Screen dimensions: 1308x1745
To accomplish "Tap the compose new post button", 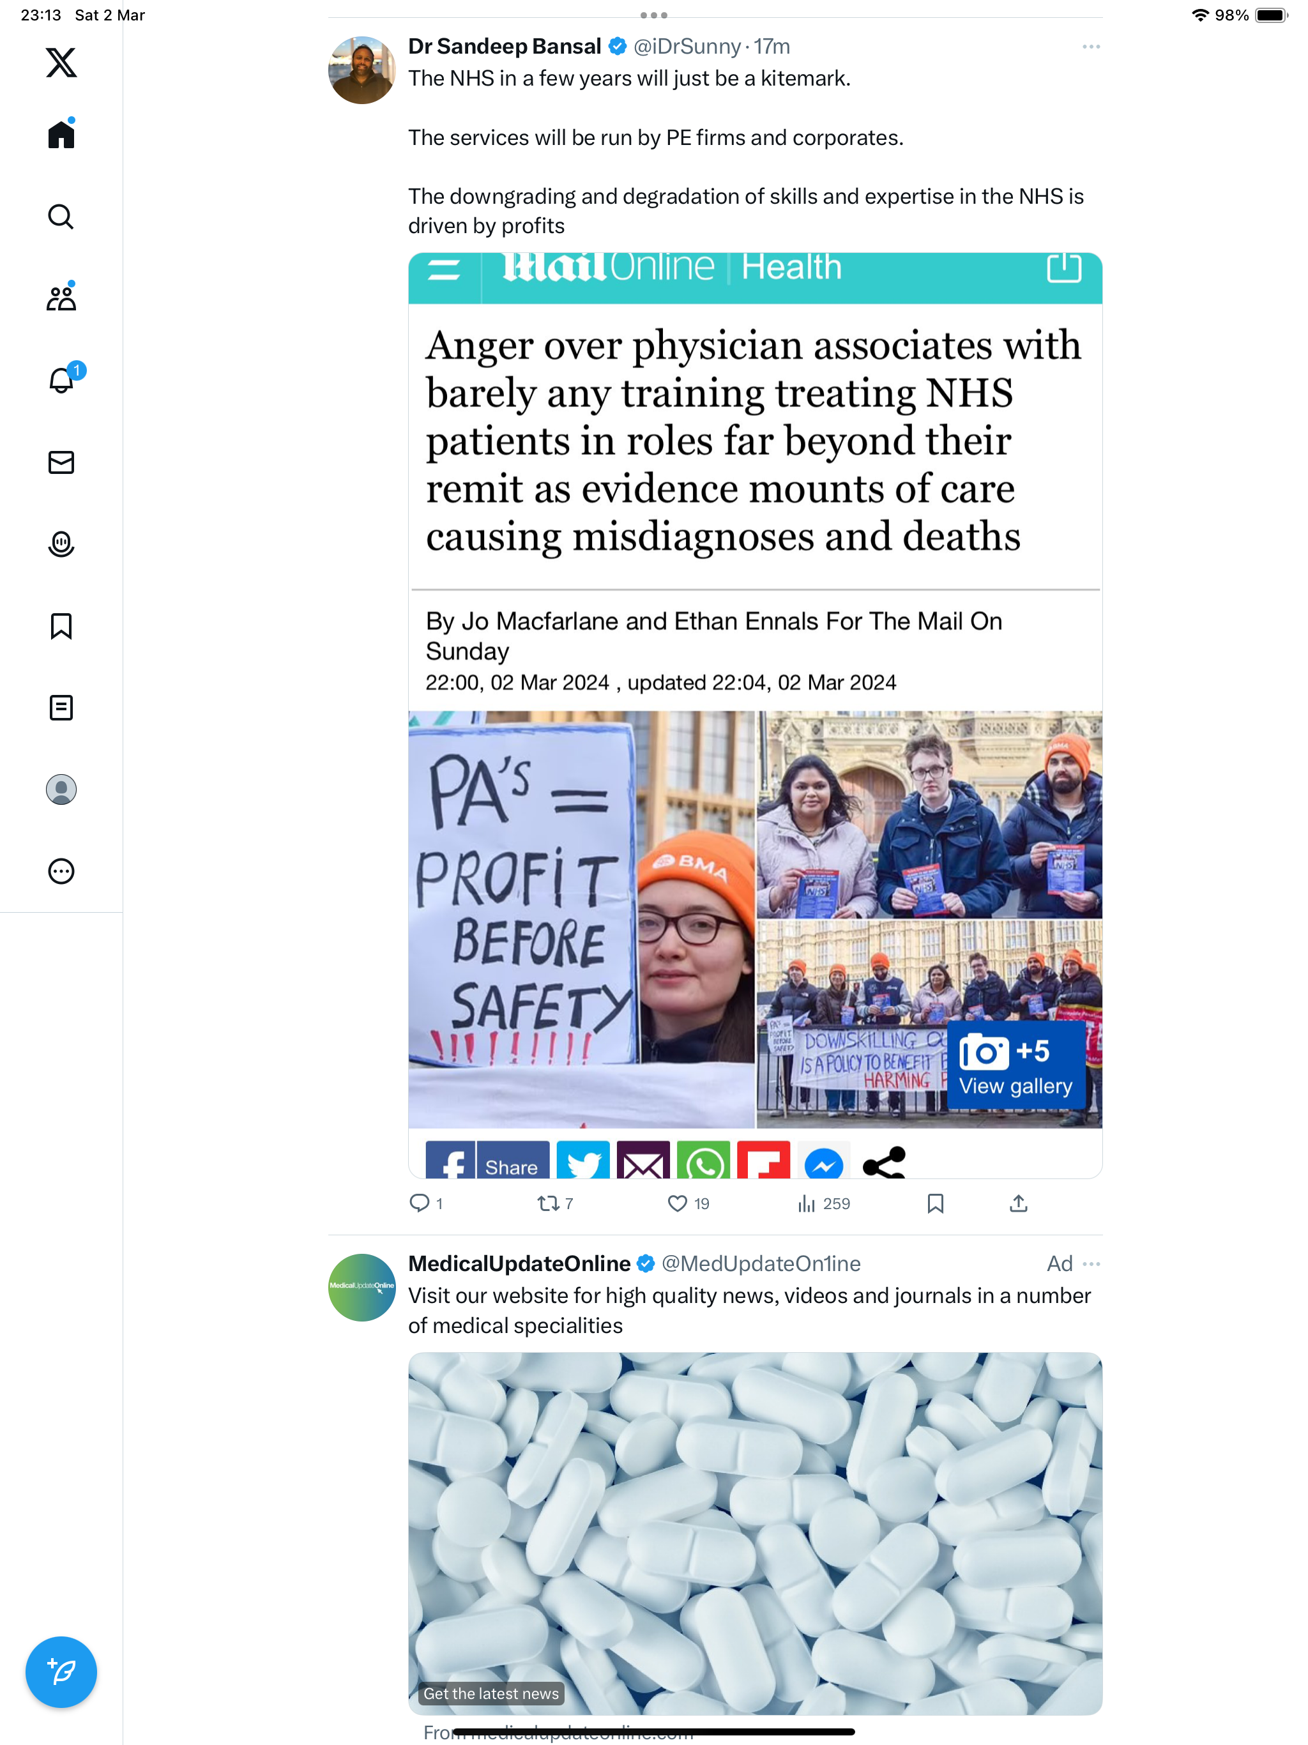I will click(x=61, y=1672).
